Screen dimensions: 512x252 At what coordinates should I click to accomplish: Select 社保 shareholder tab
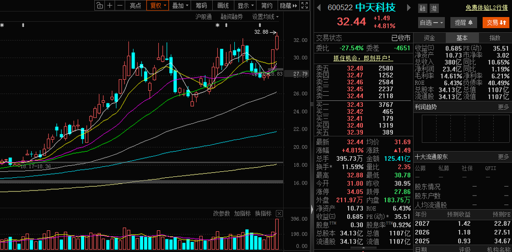point(467,168)
